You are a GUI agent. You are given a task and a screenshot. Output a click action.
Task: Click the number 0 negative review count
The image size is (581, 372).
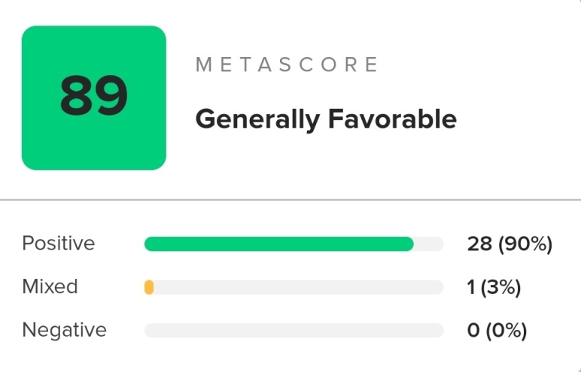(x=473, y=330)
